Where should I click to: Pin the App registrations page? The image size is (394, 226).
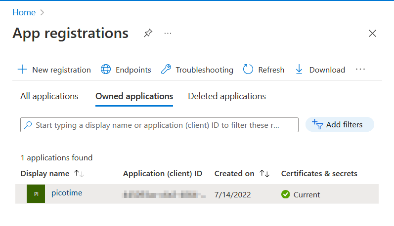pos(148,34)
